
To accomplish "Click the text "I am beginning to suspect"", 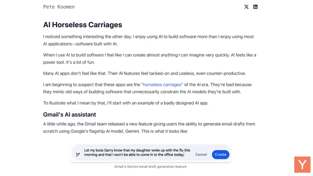I will click(68, 84).
